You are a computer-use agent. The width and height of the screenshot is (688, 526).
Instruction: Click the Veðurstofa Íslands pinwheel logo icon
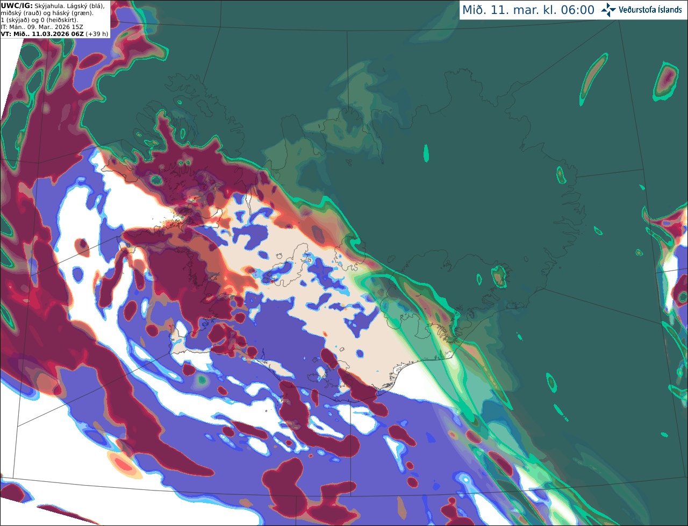tap(608, 10)
